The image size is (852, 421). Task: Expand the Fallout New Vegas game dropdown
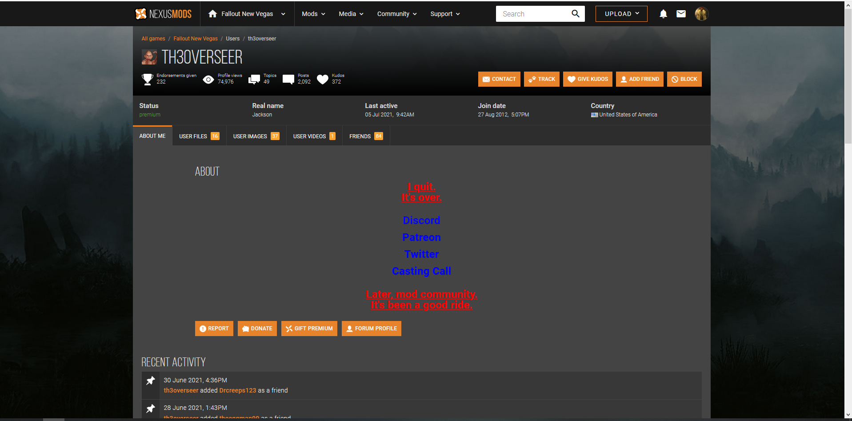283,14
